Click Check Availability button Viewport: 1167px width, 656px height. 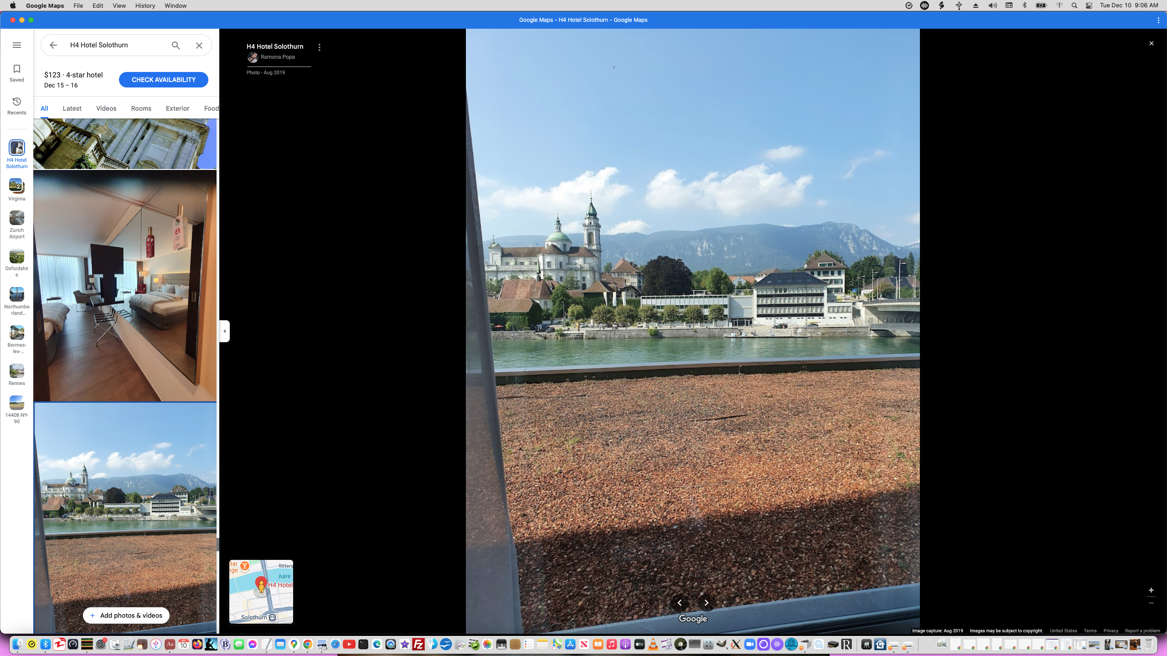click(163, 80)
